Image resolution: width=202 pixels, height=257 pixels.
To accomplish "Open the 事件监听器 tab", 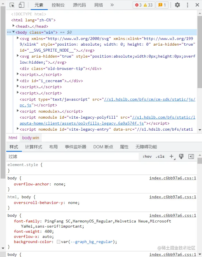I will point(76,147).
